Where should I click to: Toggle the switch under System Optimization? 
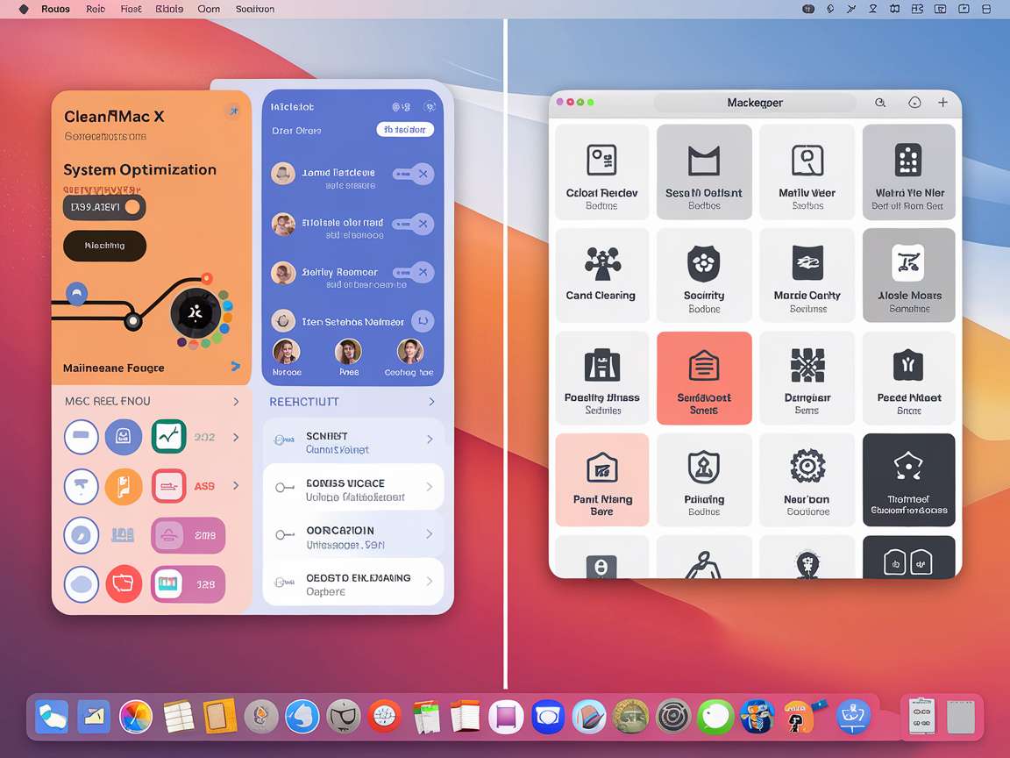tap(104, 207)
